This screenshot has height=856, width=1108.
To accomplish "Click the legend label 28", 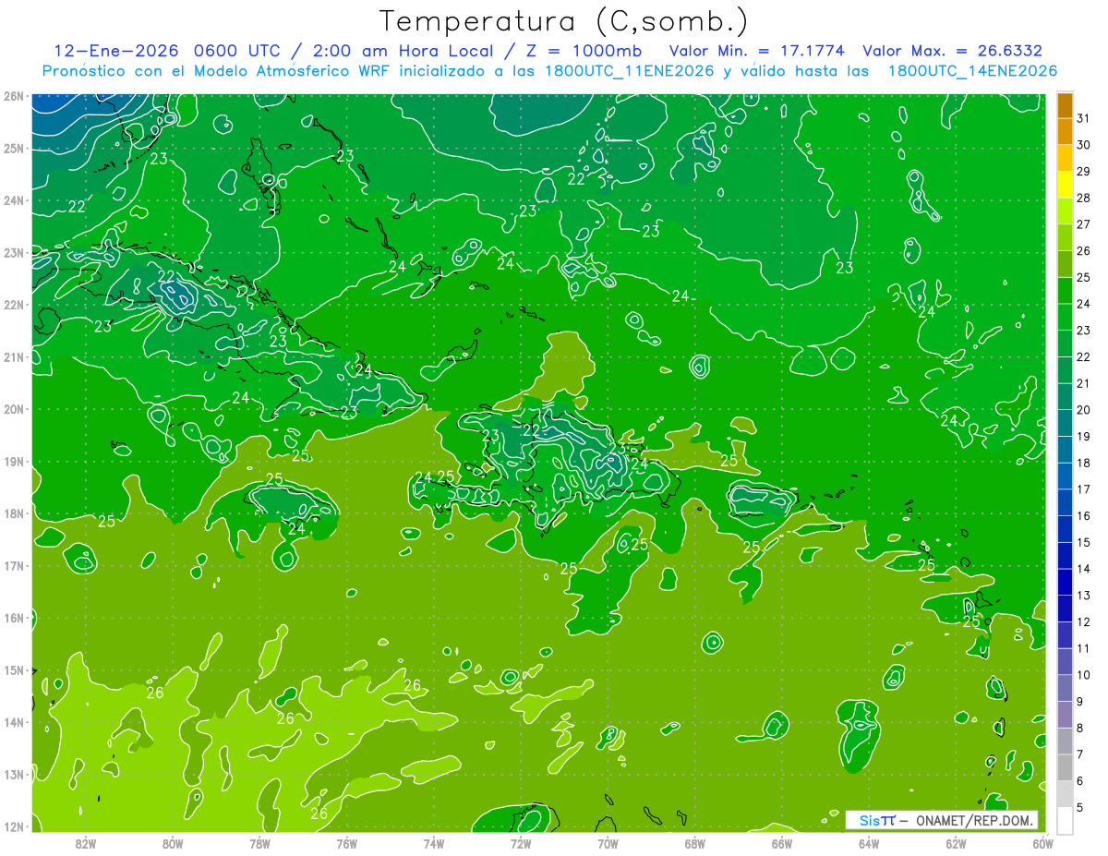I will [x=1083, y=198].
